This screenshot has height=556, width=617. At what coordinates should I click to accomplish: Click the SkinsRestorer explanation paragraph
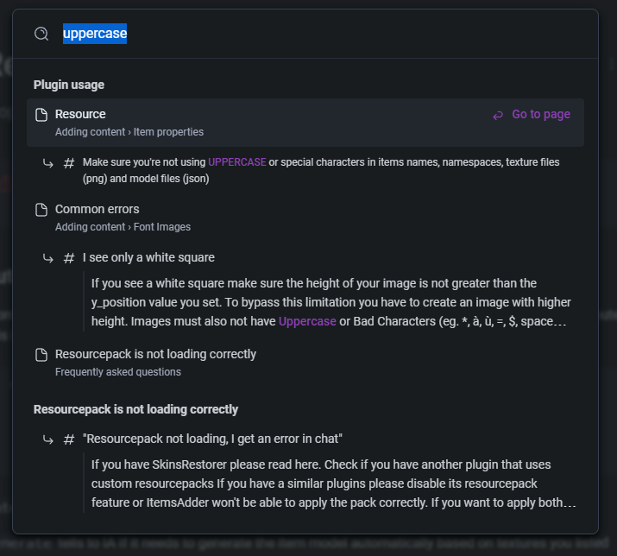coord(332,483)
